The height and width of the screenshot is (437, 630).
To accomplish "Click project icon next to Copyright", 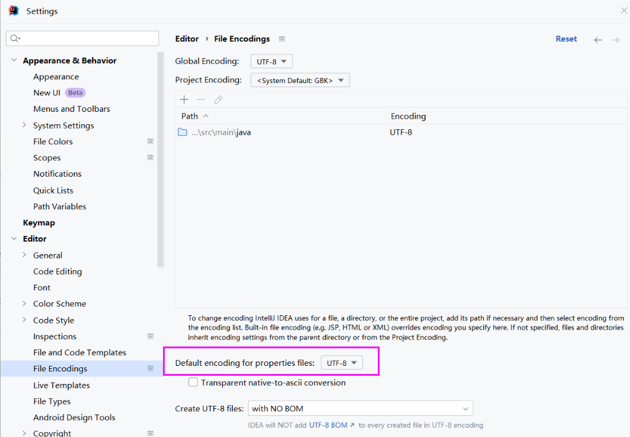I will pyautogui.click(x=150, y=433).
